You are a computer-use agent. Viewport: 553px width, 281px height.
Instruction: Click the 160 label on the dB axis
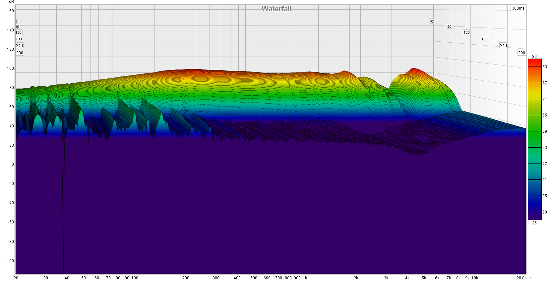[10, 11]
